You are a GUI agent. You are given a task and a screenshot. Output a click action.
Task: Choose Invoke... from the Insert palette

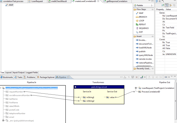coord(141,40)
